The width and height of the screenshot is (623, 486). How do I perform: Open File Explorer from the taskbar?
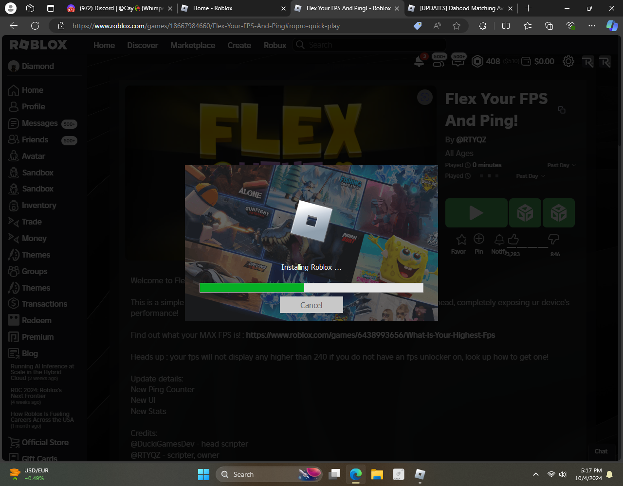pos(377,474)
